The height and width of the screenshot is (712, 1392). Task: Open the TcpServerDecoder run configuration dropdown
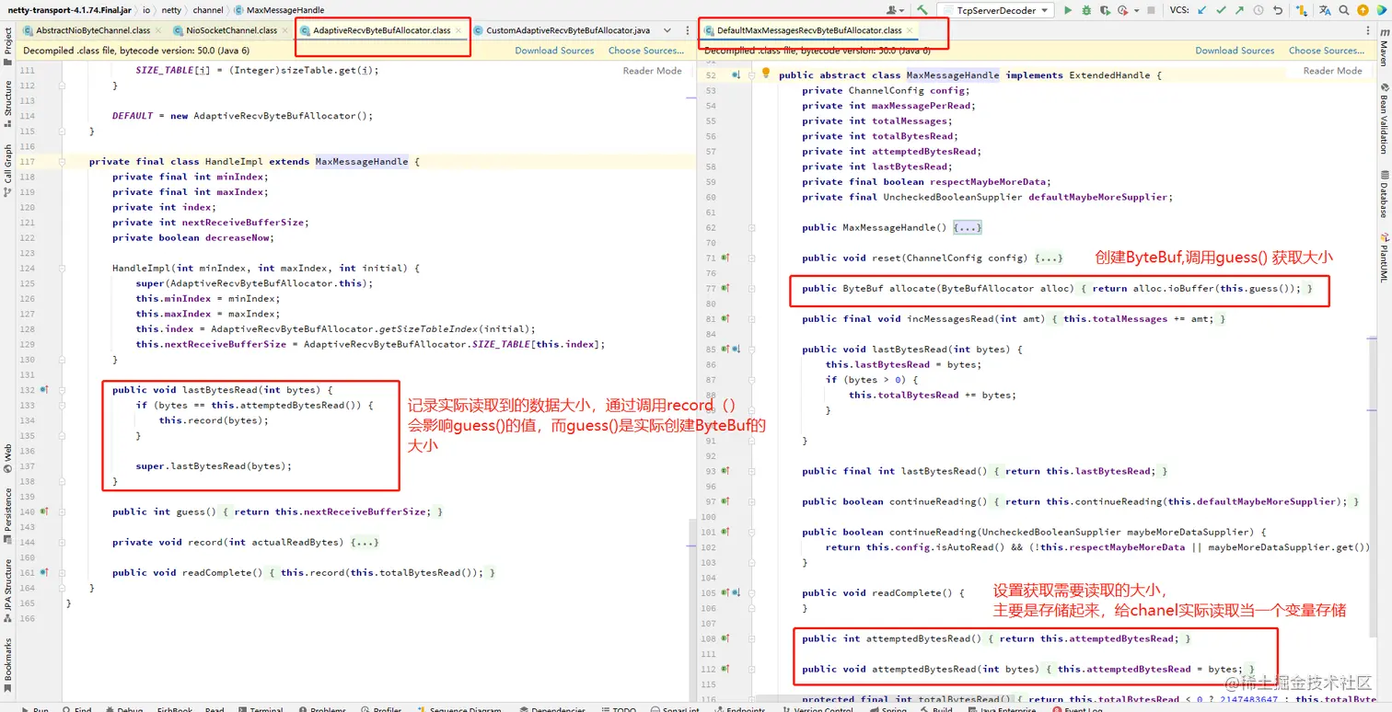pos(995,10)
